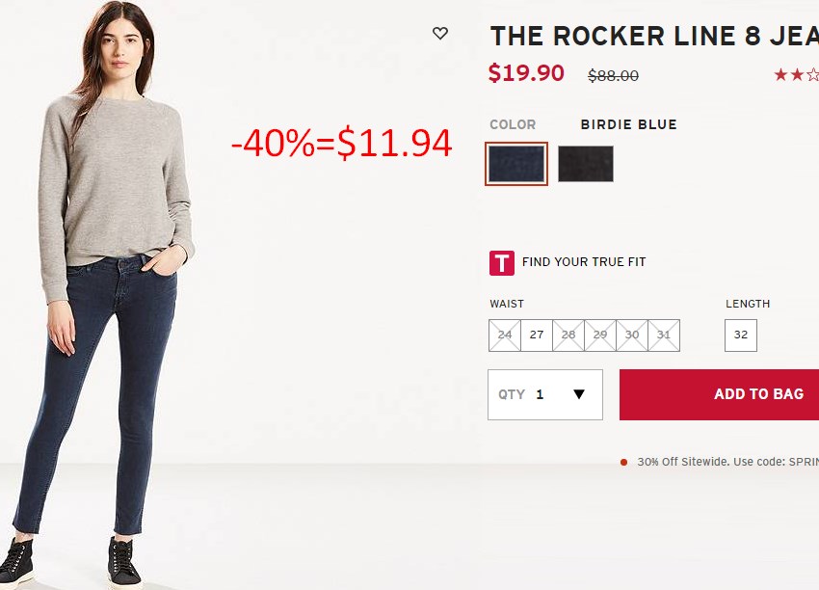Add the jeans to bag
The image size is (819, 590).
(x=719, y=394)
